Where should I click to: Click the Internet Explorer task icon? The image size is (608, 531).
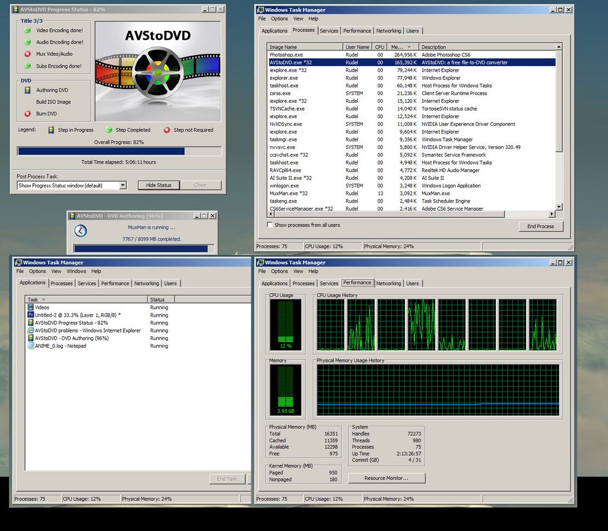click(31, 330)
